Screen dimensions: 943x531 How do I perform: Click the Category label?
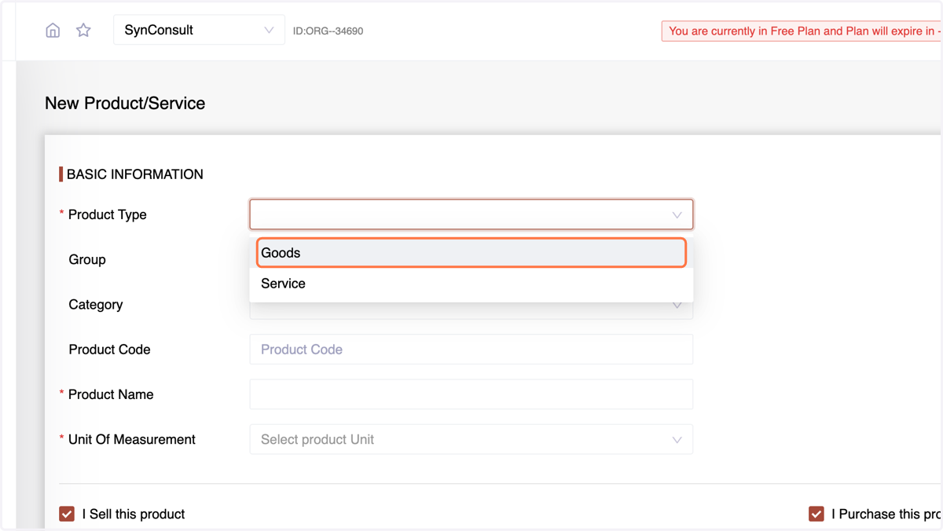[96, 305]
